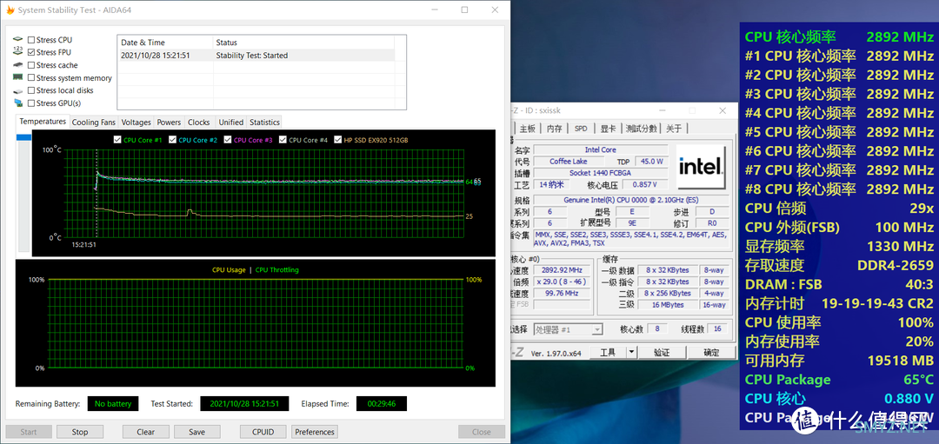Enable the Stress CPU checkbox

(x=31, y=40)
